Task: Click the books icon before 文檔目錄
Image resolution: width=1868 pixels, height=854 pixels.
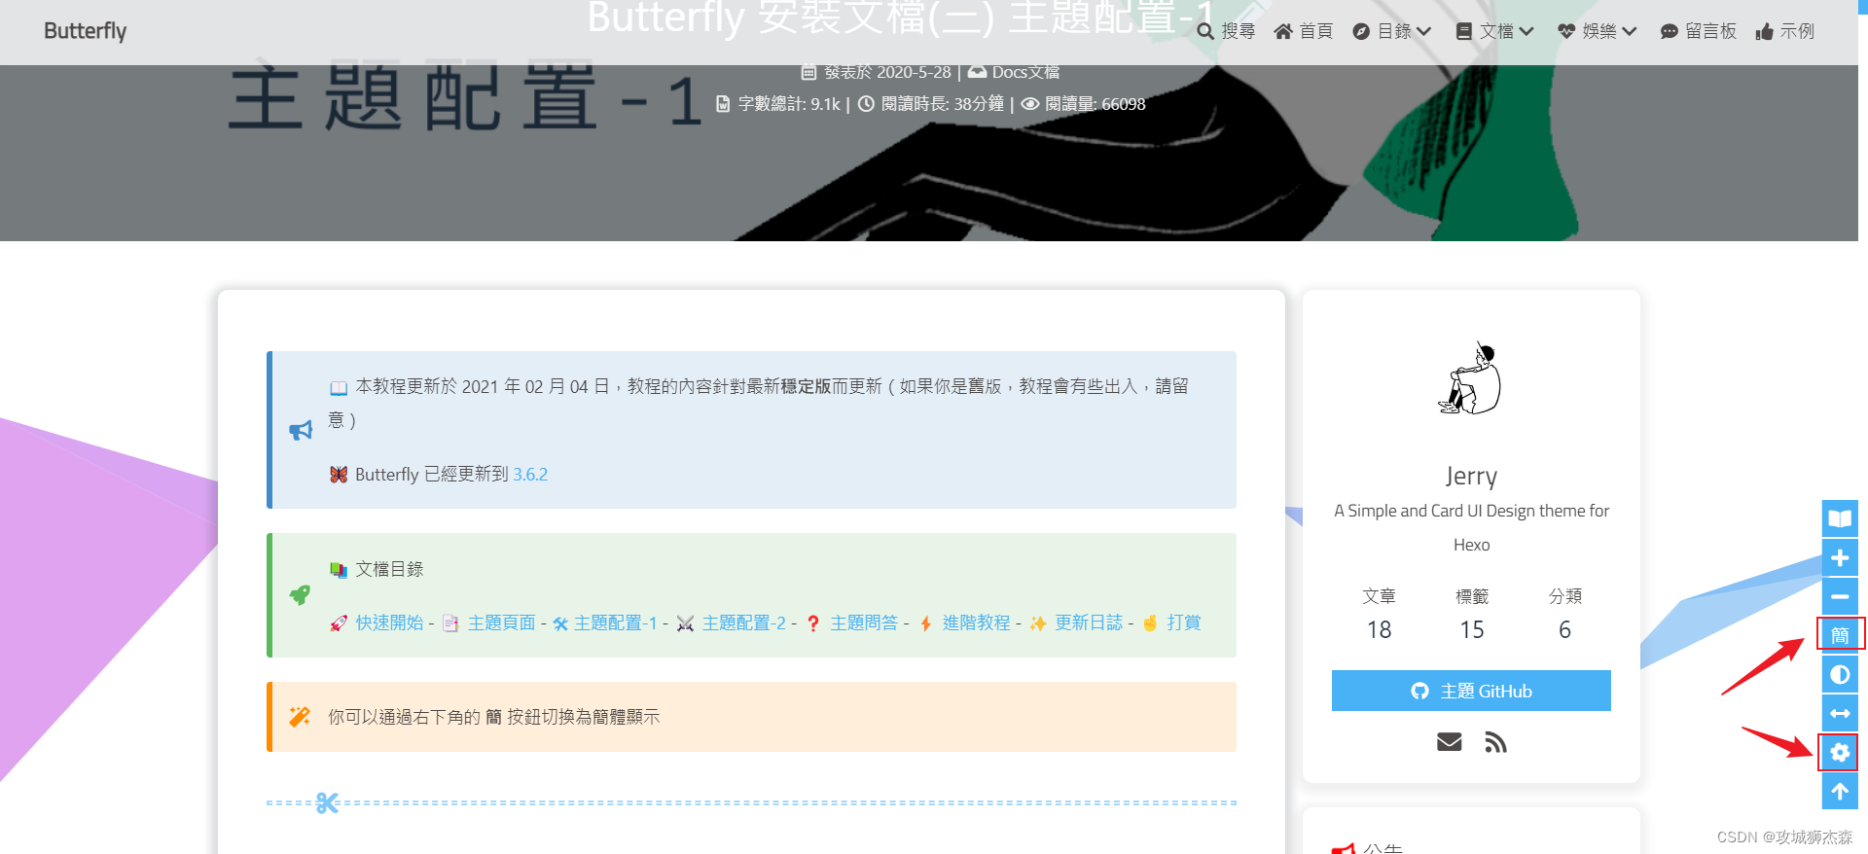Action: [339, 570]
